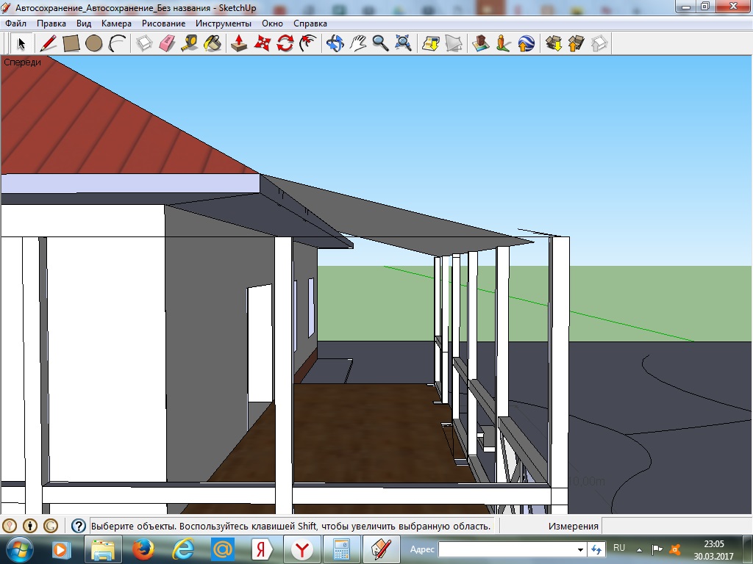Open the Инструменты menu

pos(224,23)
